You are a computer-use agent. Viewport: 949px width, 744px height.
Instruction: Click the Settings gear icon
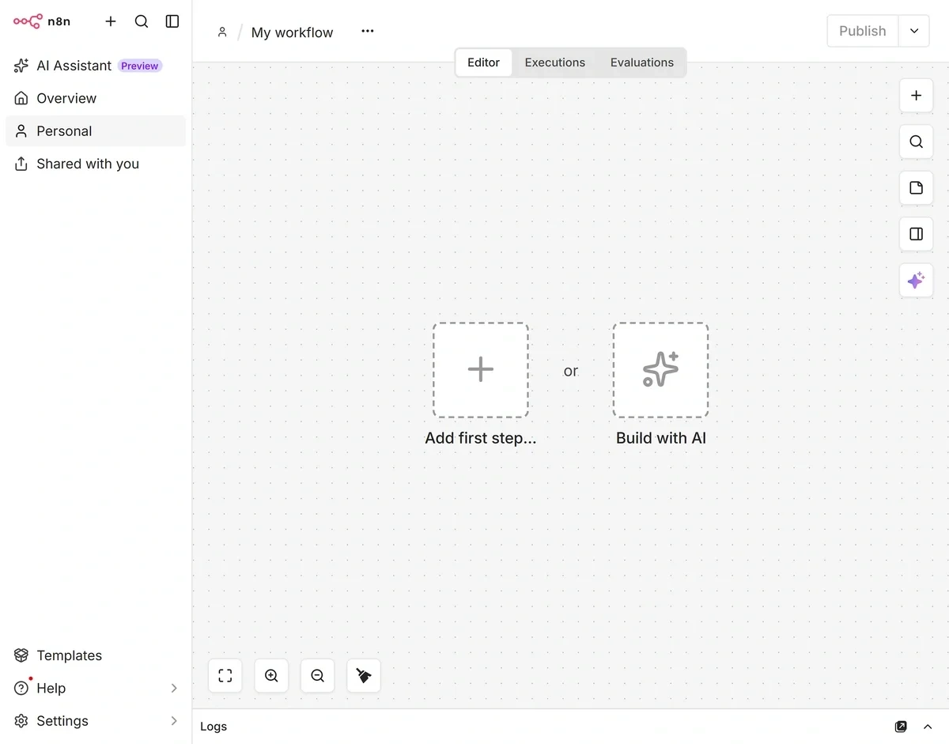[x=21, y=721]
